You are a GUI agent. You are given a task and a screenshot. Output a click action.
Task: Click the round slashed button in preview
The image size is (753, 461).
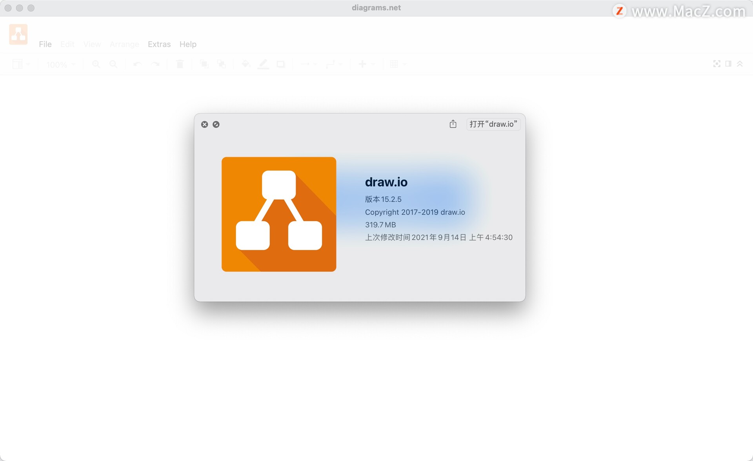click(x=216, y=124)
